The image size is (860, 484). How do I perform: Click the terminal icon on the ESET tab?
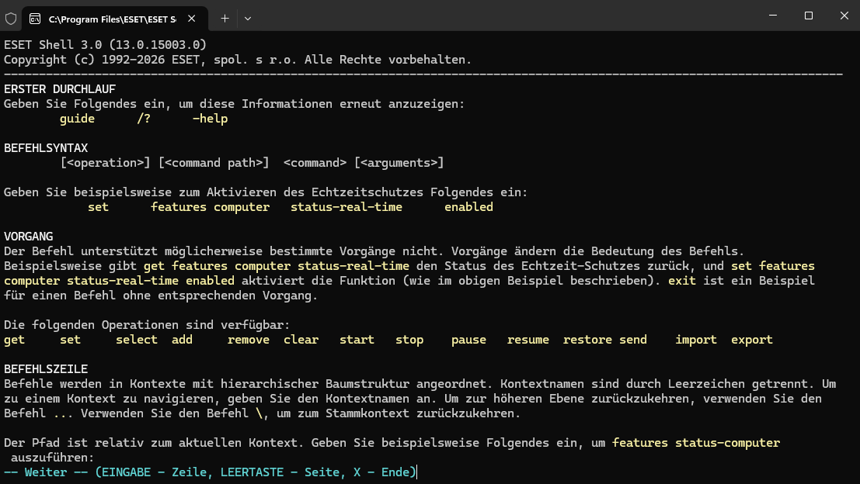coord(35,19)
